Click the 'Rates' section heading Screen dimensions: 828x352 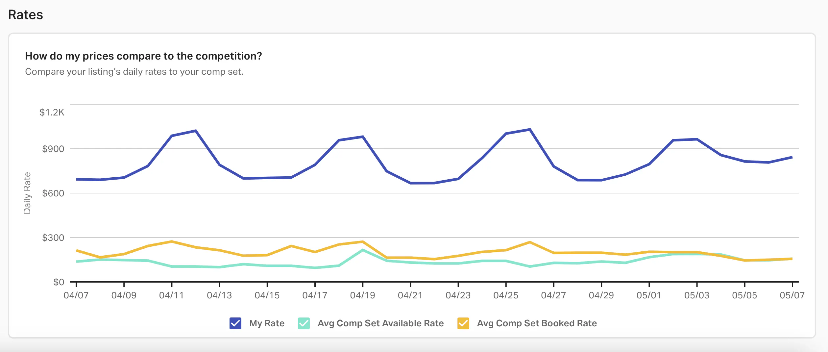click(26, 15)
